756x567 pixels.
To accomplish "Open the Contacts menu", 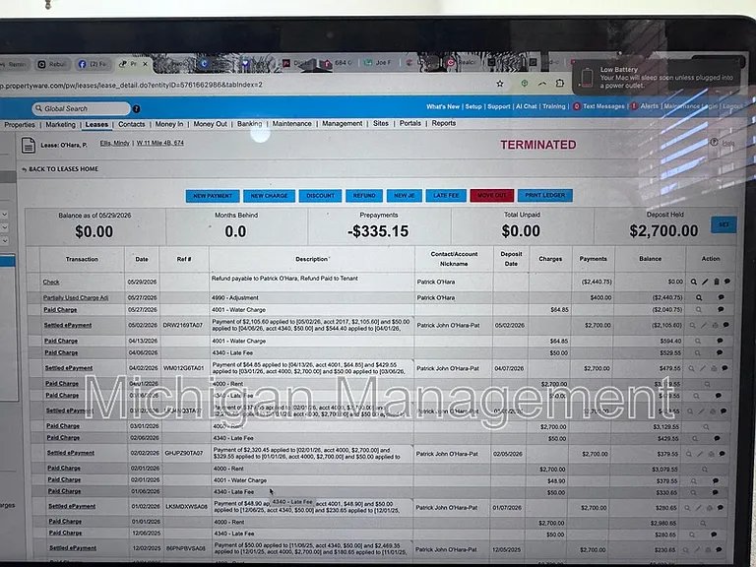I will coord(132,124).
